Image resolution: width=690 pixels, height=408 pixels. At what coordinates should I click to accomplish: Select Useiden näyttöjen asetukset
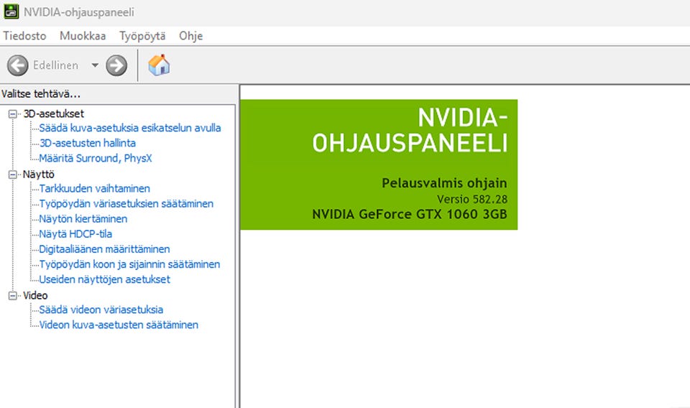pos(104,279)
